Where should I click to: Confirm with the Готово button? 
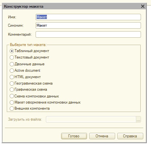pos(74,136)
